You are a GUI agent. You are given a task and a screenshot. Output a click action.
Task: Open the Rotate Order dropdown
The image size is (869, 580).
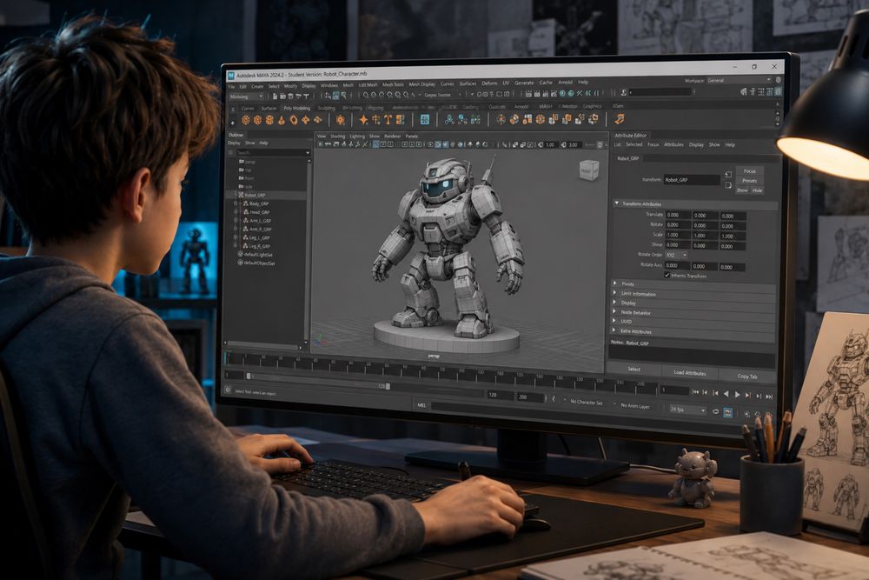coord(676,255)
